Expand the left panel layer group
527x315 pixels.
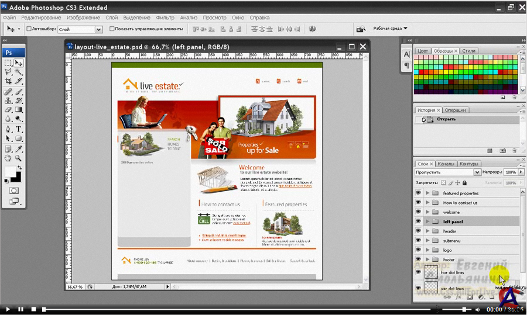427,222
